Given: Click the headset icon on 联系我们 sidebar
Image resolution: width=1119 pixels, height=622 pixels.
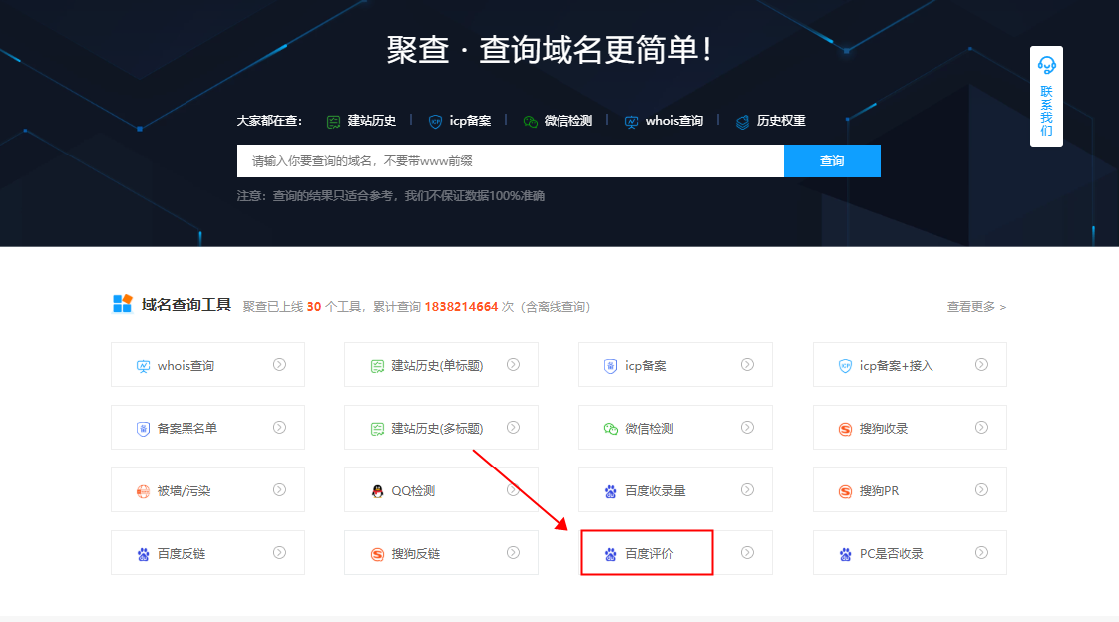Looking at the screenshot, I should 1046,65.
